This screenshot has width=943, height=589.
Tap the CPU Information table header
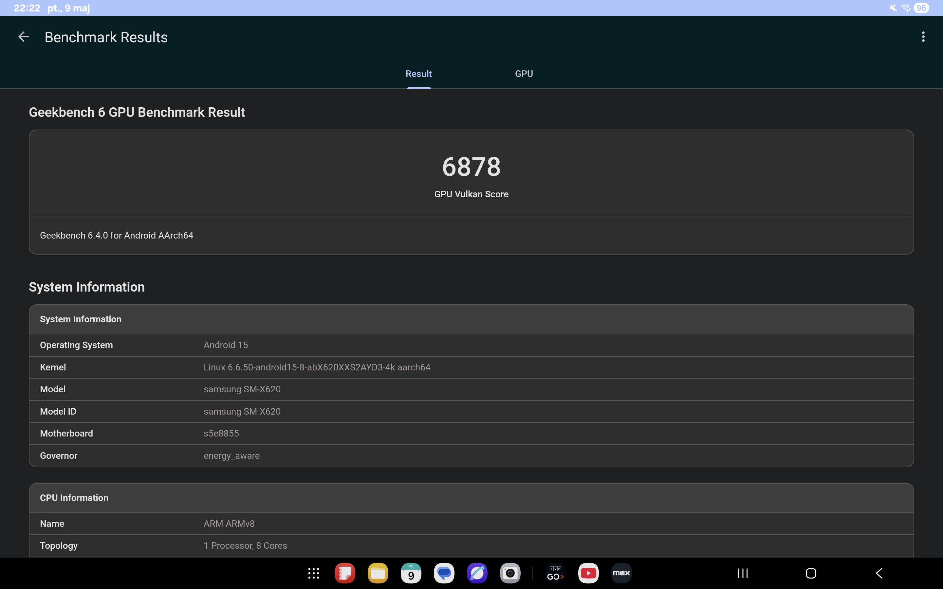coord(471,498)
